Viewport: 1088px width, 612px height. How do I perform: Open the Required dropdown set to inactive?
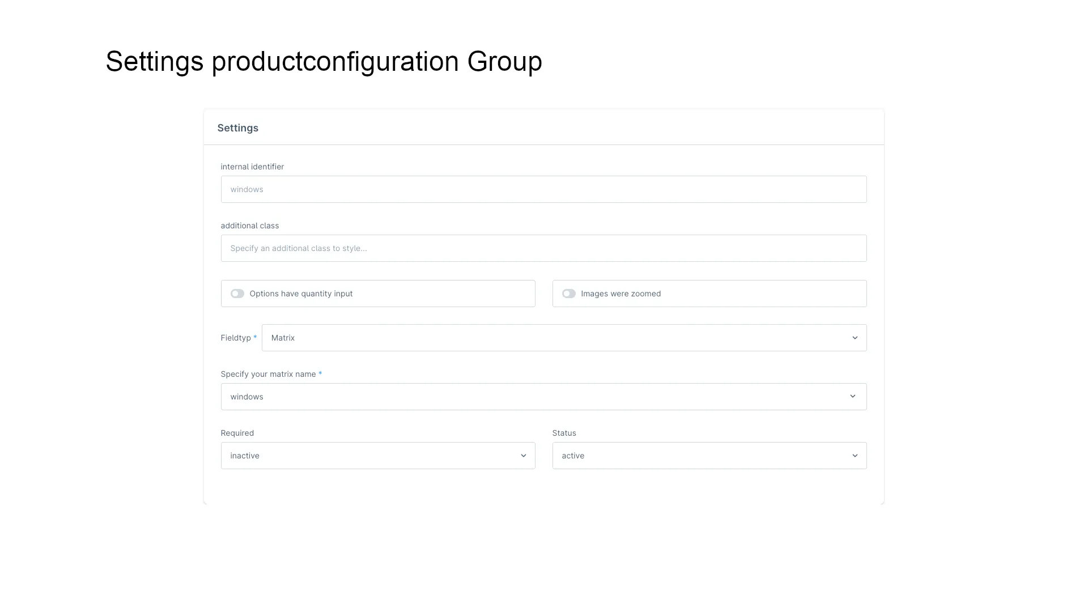point(377,455)
